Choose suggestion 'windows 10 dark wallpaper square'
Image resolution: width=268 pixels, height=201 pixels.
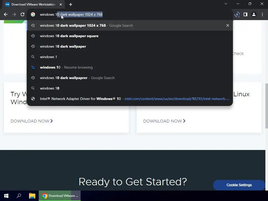tap(130, 36)
